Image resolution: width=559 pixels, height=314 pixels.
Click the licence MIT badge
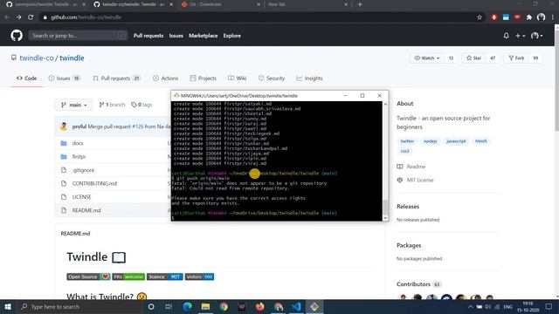click(x=165, y=276)
